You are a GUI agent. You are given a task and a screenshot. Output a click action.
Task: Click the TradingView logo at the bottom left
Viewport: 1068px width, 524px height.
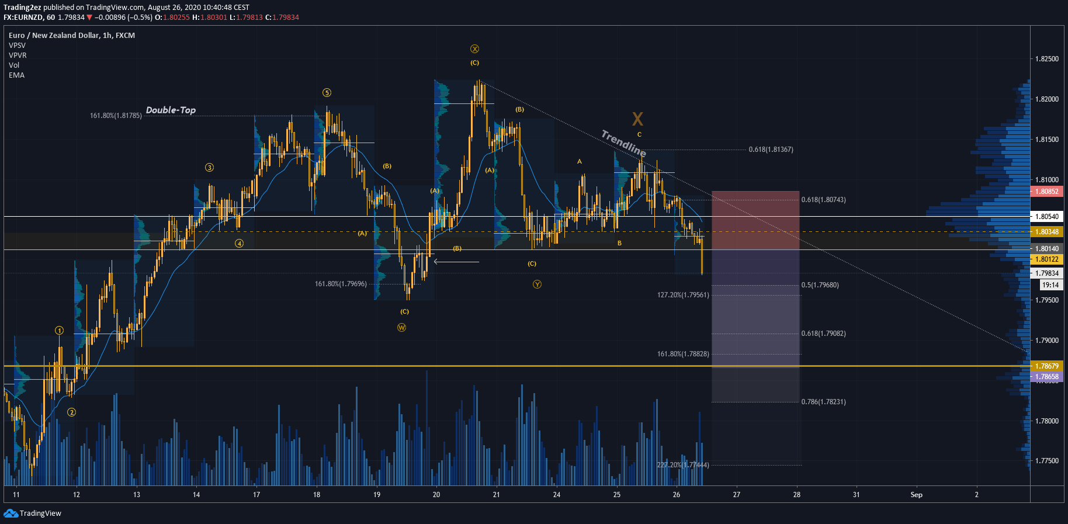(x=33, y=513)
